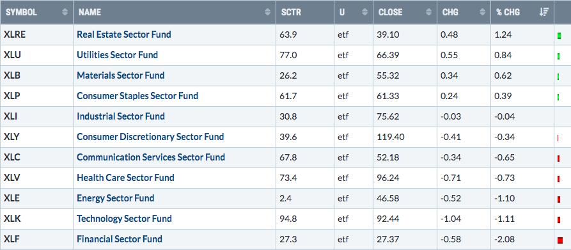571x250 pixels.
Task: Open Communication Services Sector Fund link
Action: [x=151, y=157]
